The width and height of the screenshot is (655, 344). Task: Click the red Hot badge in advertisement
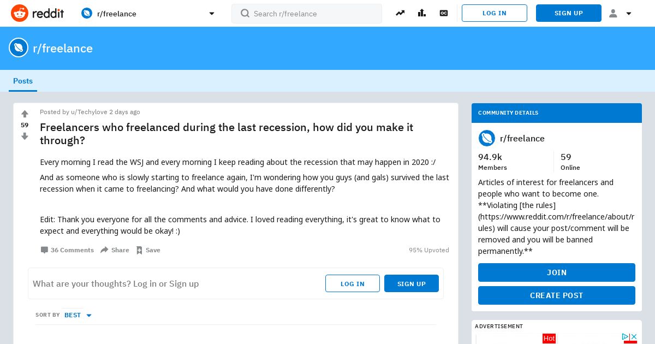click(549, 339)
